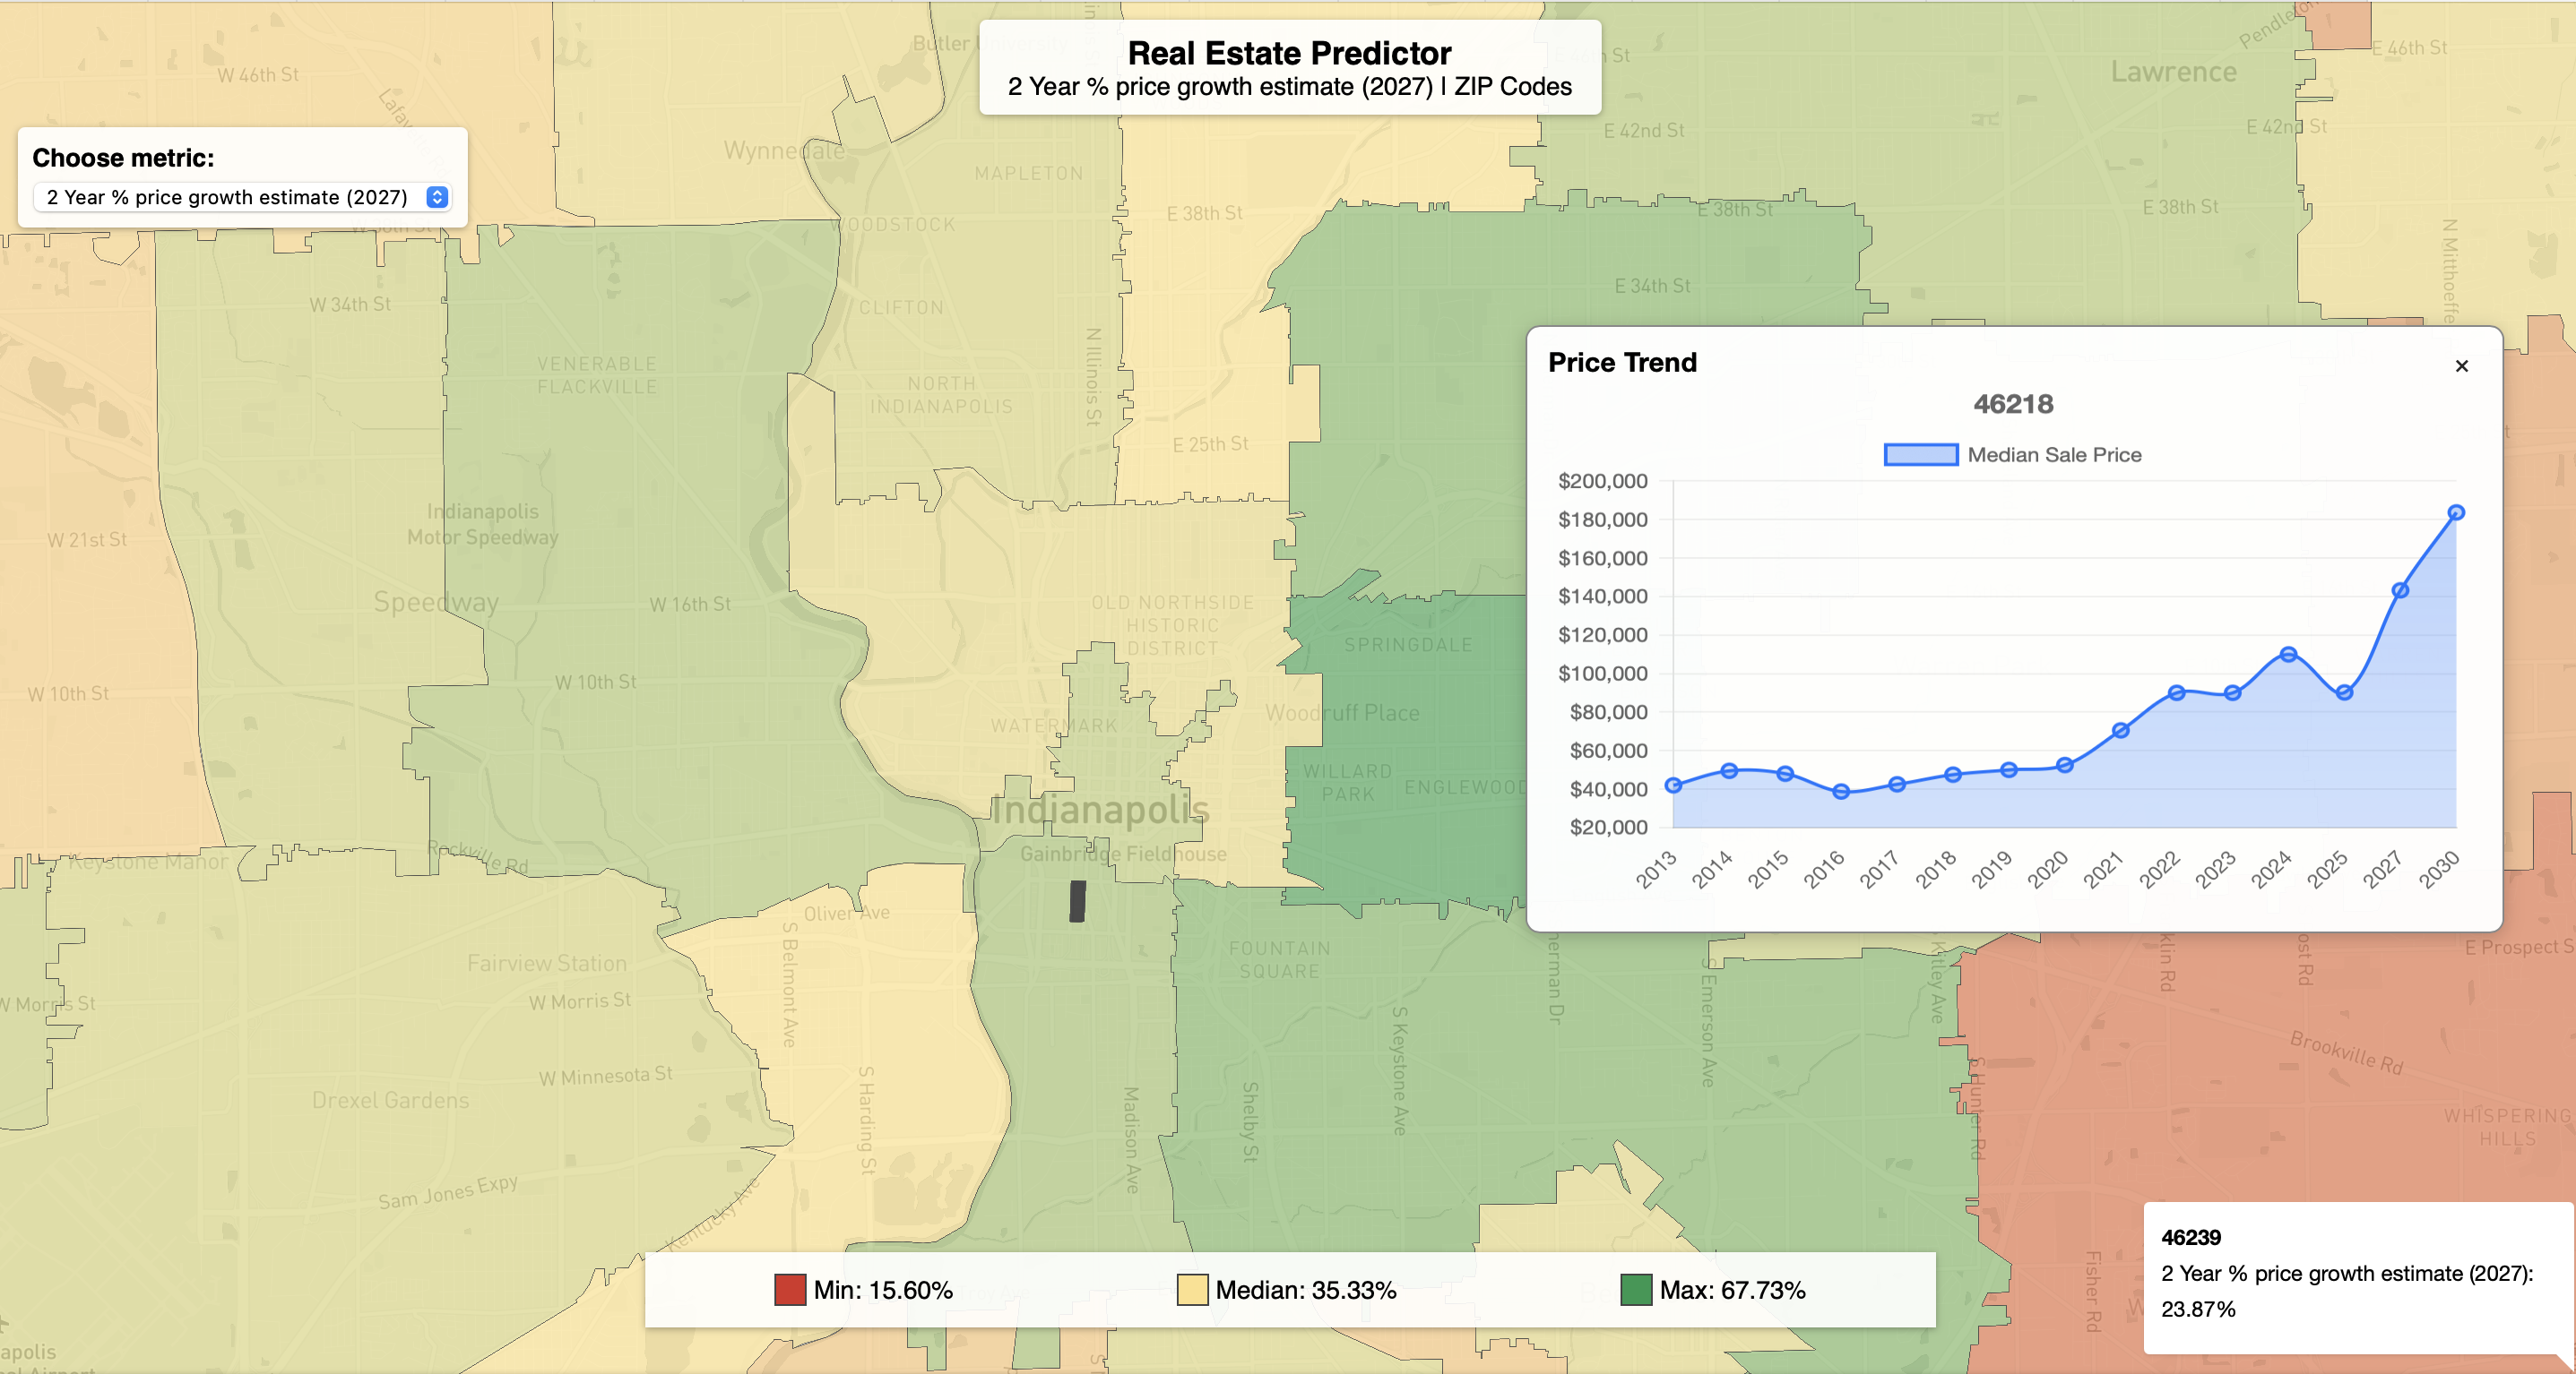The width and height of the screenshot is (2576, 1374).
Task: Select the 2017 data point on chart
Action: (1896, 785)
